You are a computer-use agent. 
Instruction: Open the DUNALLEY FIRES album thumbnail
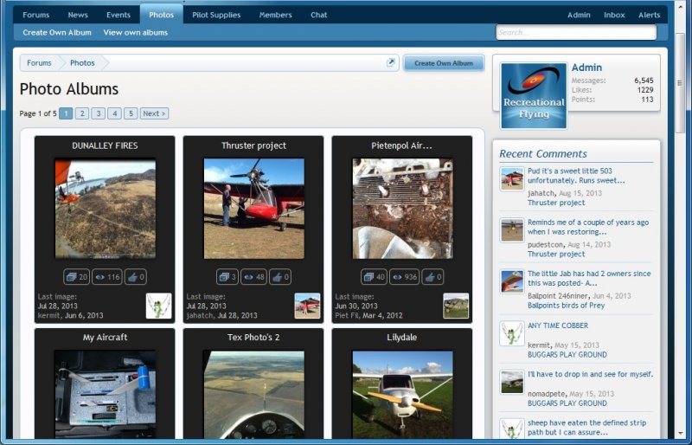[x=105, y=209]
